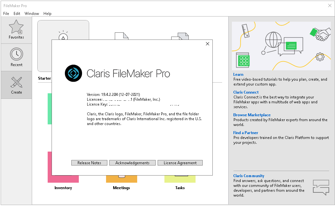Open the File menu

coord(6,14)
